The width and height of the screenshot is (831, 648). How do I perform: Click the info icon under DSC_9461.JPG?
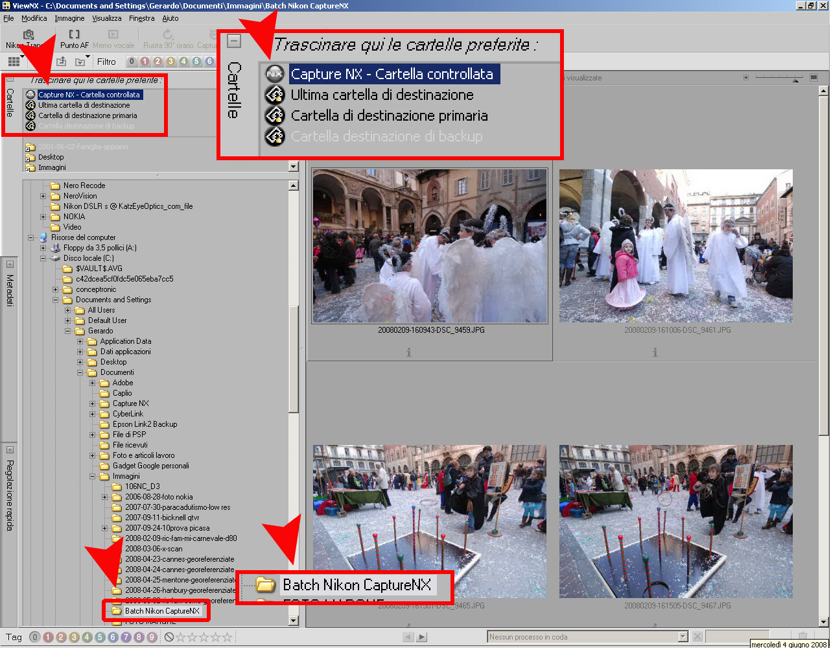pos(655,353)
